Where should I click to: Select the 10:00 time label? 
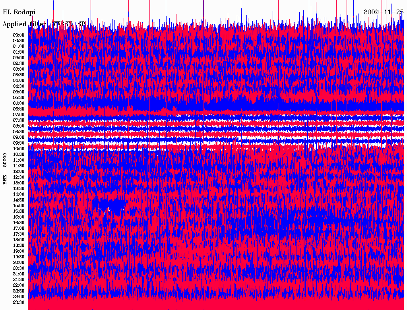click(19, 149)
